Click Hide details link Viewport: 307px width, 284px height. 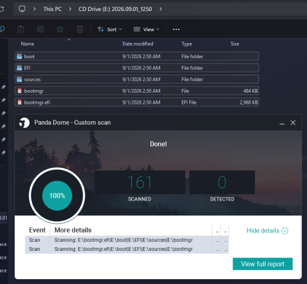tap(263, 231)
